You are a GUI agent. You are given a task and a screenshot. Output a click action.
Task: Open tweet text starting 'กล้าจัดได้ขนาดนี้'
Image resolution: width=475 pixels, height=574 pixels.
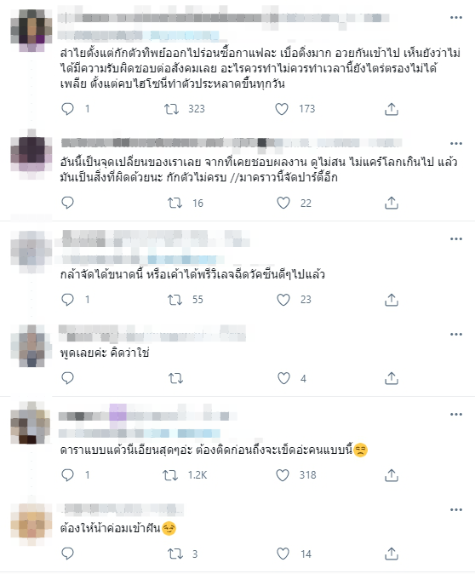tap(192, 274)
